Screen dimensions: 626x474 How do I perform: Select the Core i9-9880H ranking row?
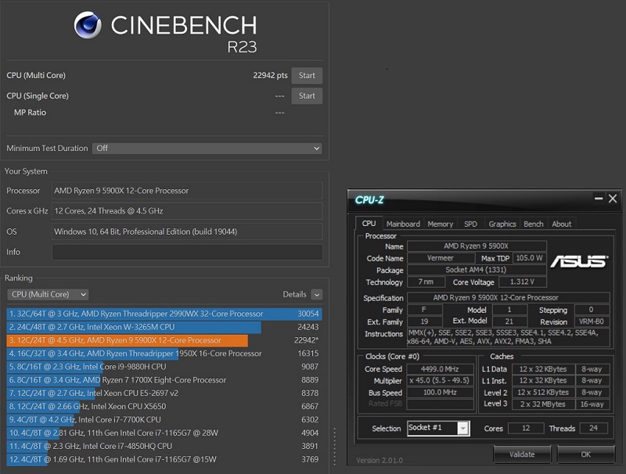click(164, 367)
